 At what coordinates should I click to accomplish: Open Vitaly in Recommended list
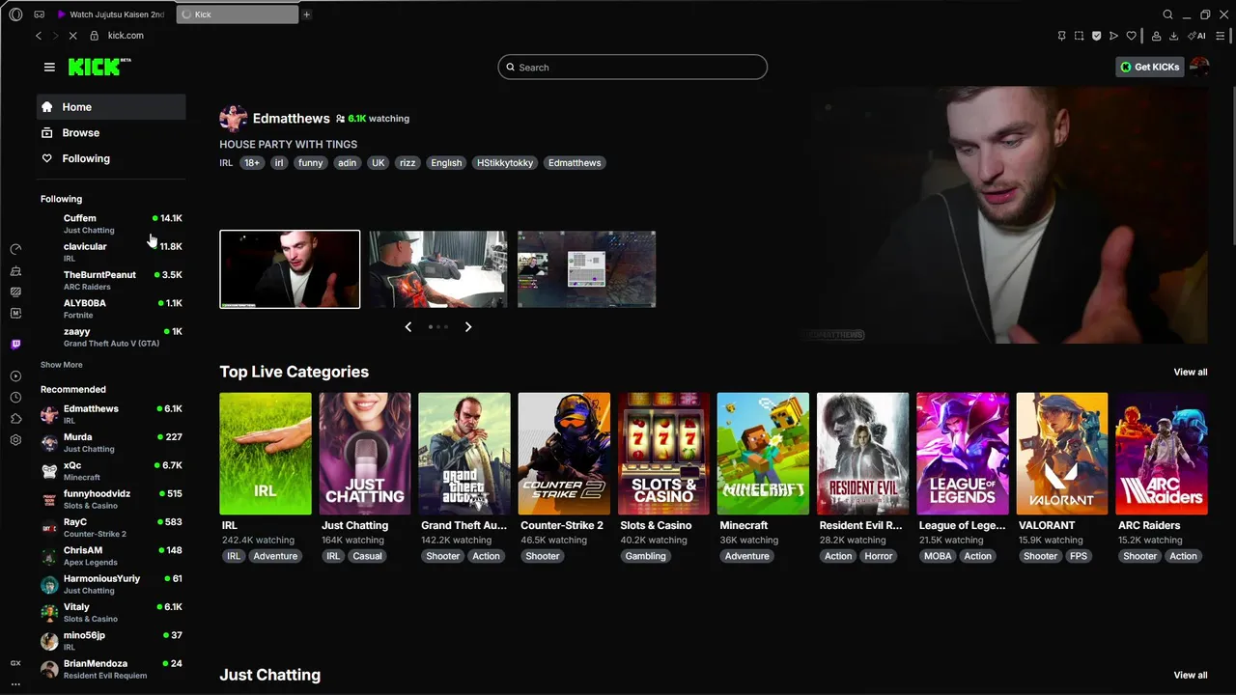[x=111, y=612]
